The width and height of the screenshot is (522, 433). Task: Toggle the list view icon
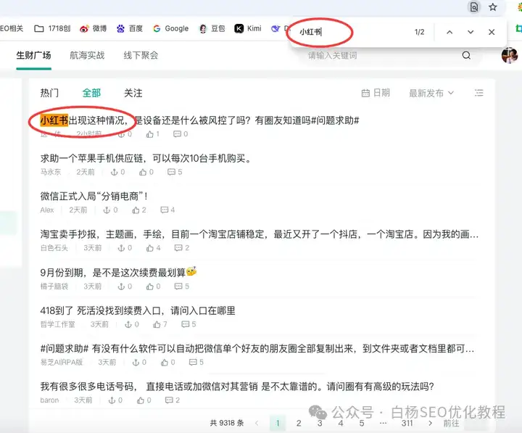coord(478,93)
